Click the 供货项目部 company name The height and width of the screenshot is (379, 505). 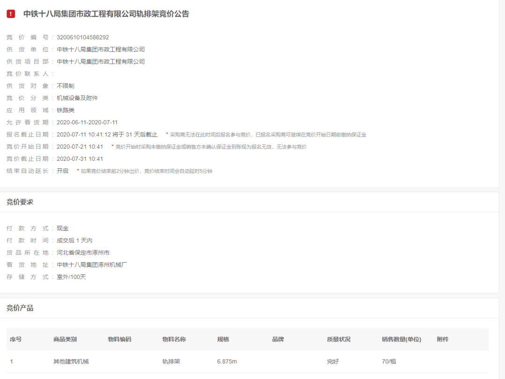(x=101, y=61)
